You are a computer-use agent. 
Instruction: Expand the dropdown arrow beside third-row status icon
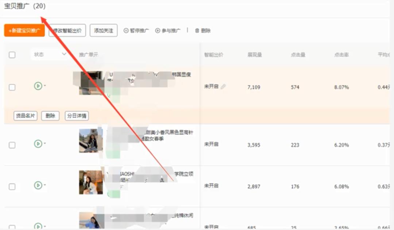[x=45, y=185]
